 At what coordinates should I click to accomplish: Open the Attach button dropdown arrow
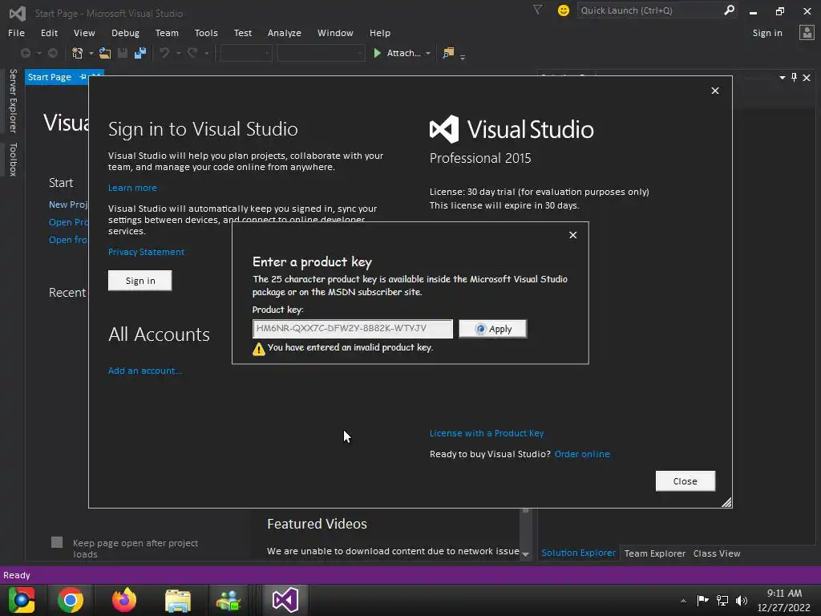428,53
